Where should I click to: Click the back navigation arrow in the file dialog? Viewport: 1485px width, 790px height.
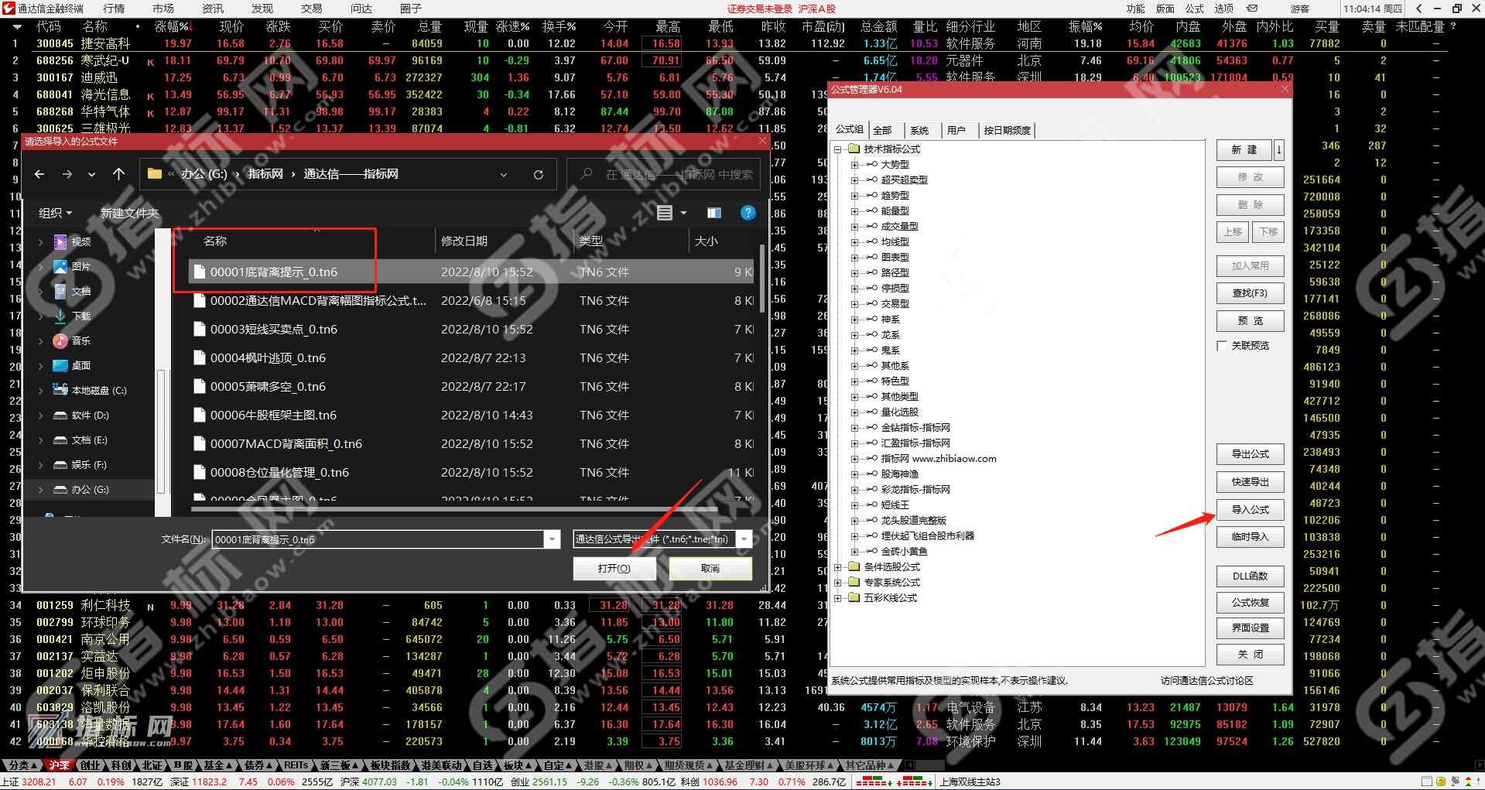39,174
